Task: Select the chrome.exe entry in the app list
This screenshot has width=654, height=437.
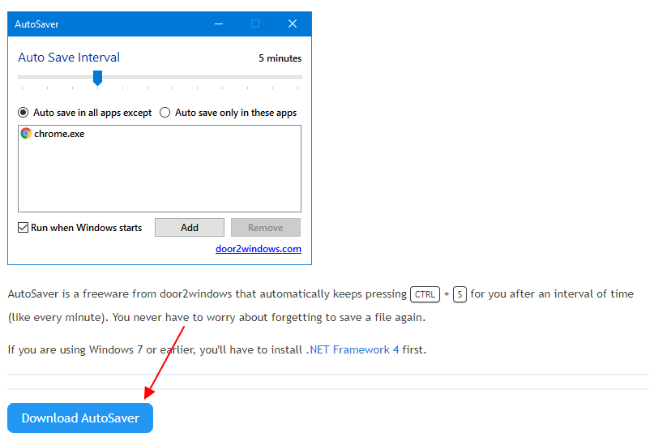Action: [x=53, y=134]
